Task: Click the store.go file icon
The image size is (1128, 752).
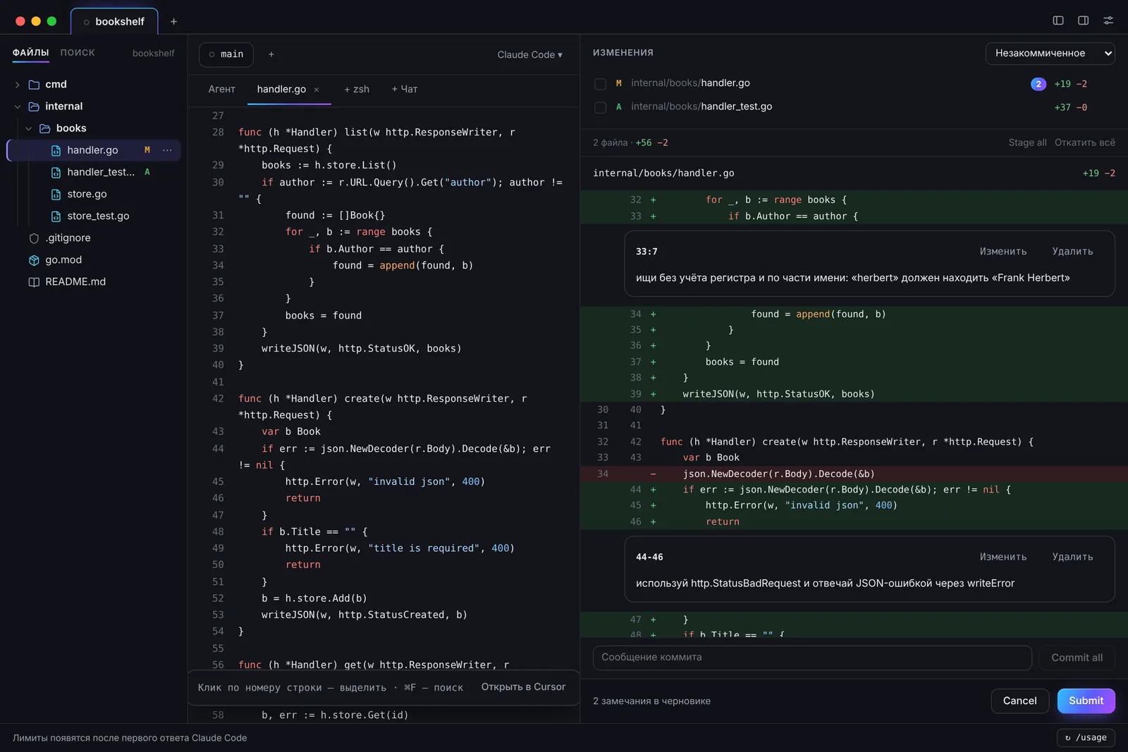Action: (x=56, y=194)
